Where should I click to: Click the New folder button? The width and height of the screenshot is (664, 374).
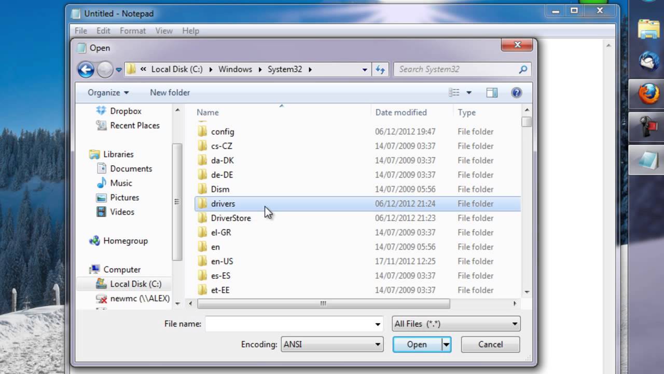(170, 92)
